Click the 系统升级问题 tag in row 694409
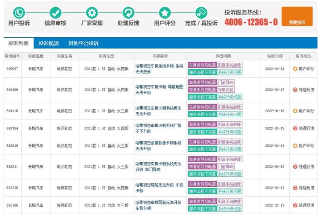This screenshot has height=214, width=318. coord(229,97)
